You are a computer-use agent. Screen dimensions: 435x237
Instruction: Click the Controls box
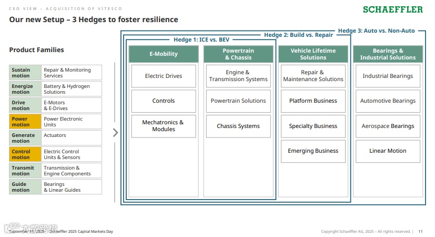(164, 101)
